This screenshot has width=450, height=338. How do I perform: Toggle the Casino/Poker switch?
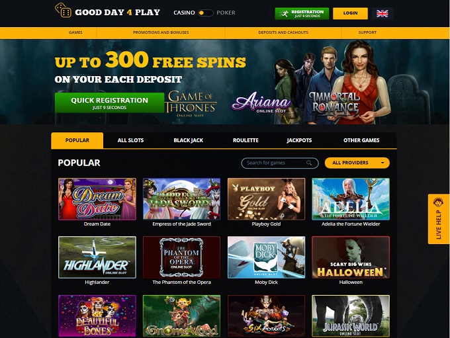point(206,13)
